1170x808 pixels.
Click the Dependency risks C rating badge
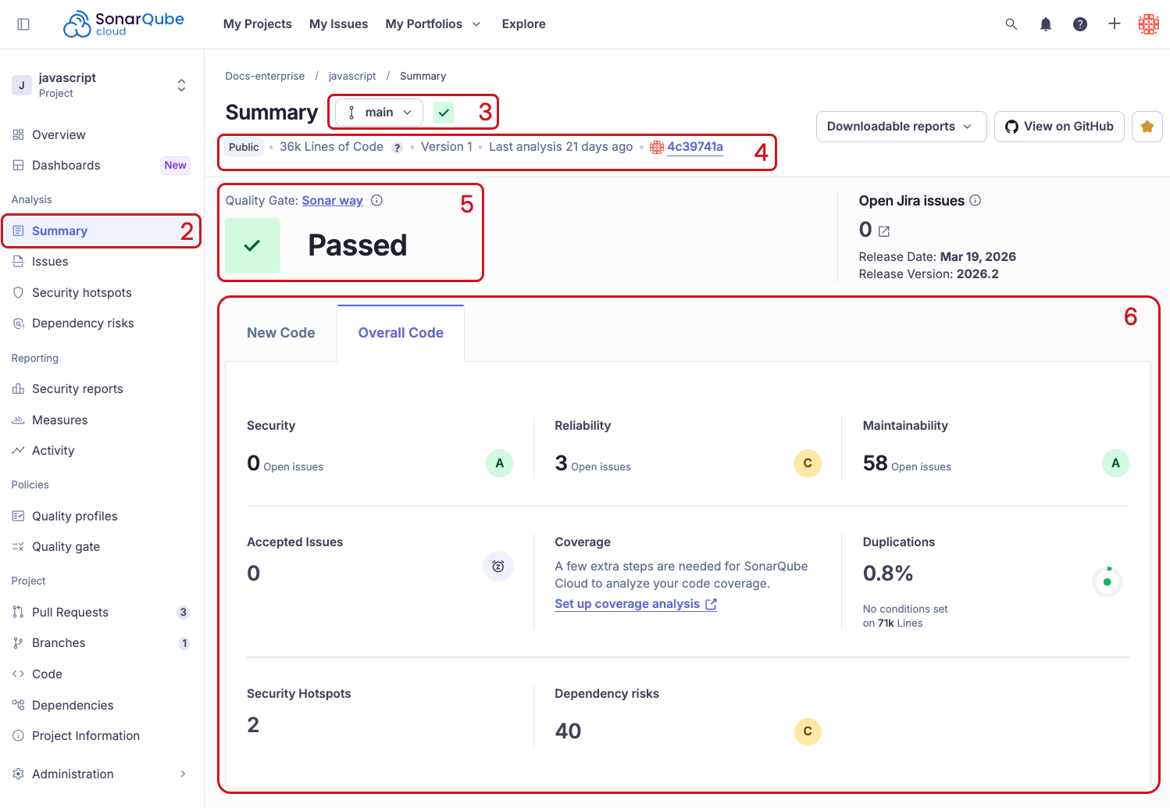tap(808, 731)
